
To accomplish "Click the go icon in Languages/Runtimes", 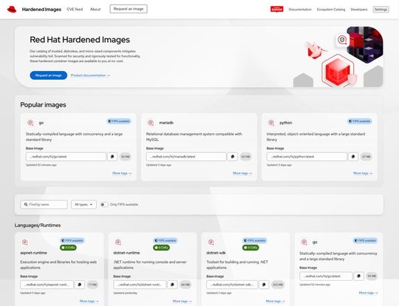I will 304,242.
